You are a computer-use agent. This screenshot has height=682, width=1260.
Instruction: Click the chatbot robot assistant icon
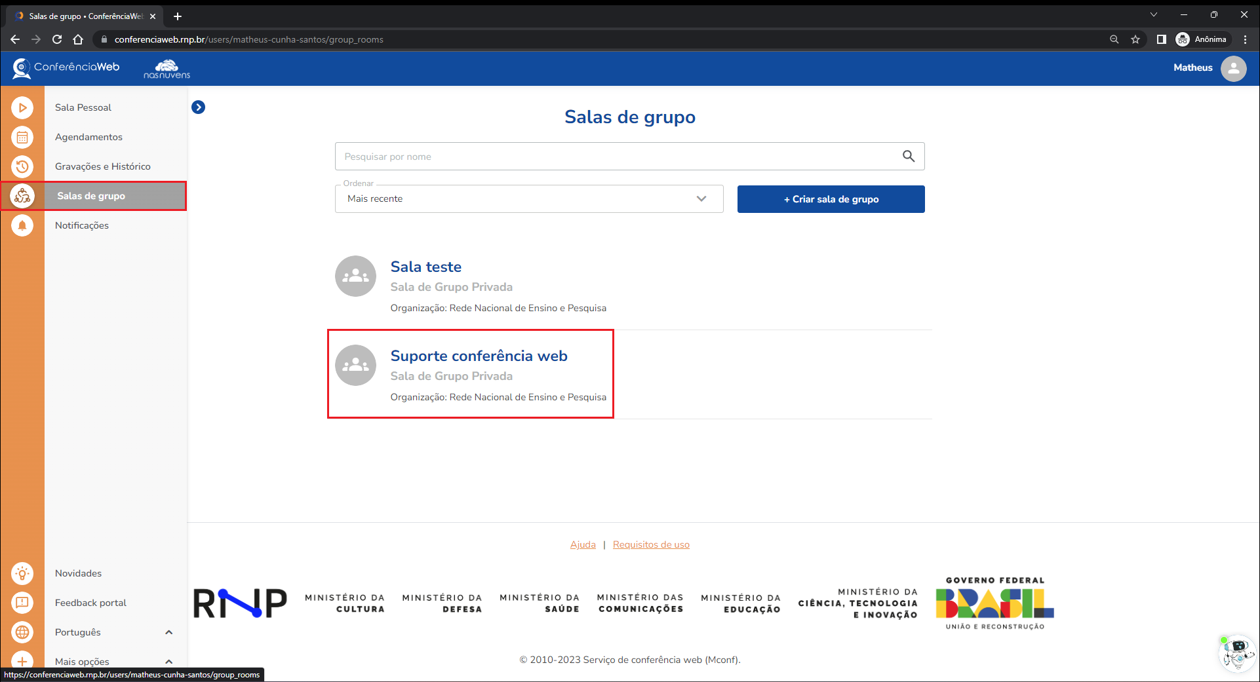tap(1236, 653)
